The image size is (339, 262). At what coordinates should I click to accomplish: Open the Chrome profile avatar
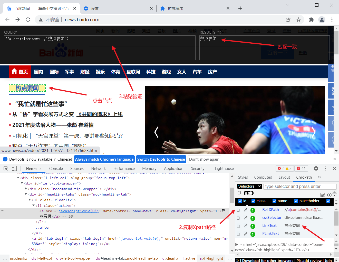click(322, 20)
